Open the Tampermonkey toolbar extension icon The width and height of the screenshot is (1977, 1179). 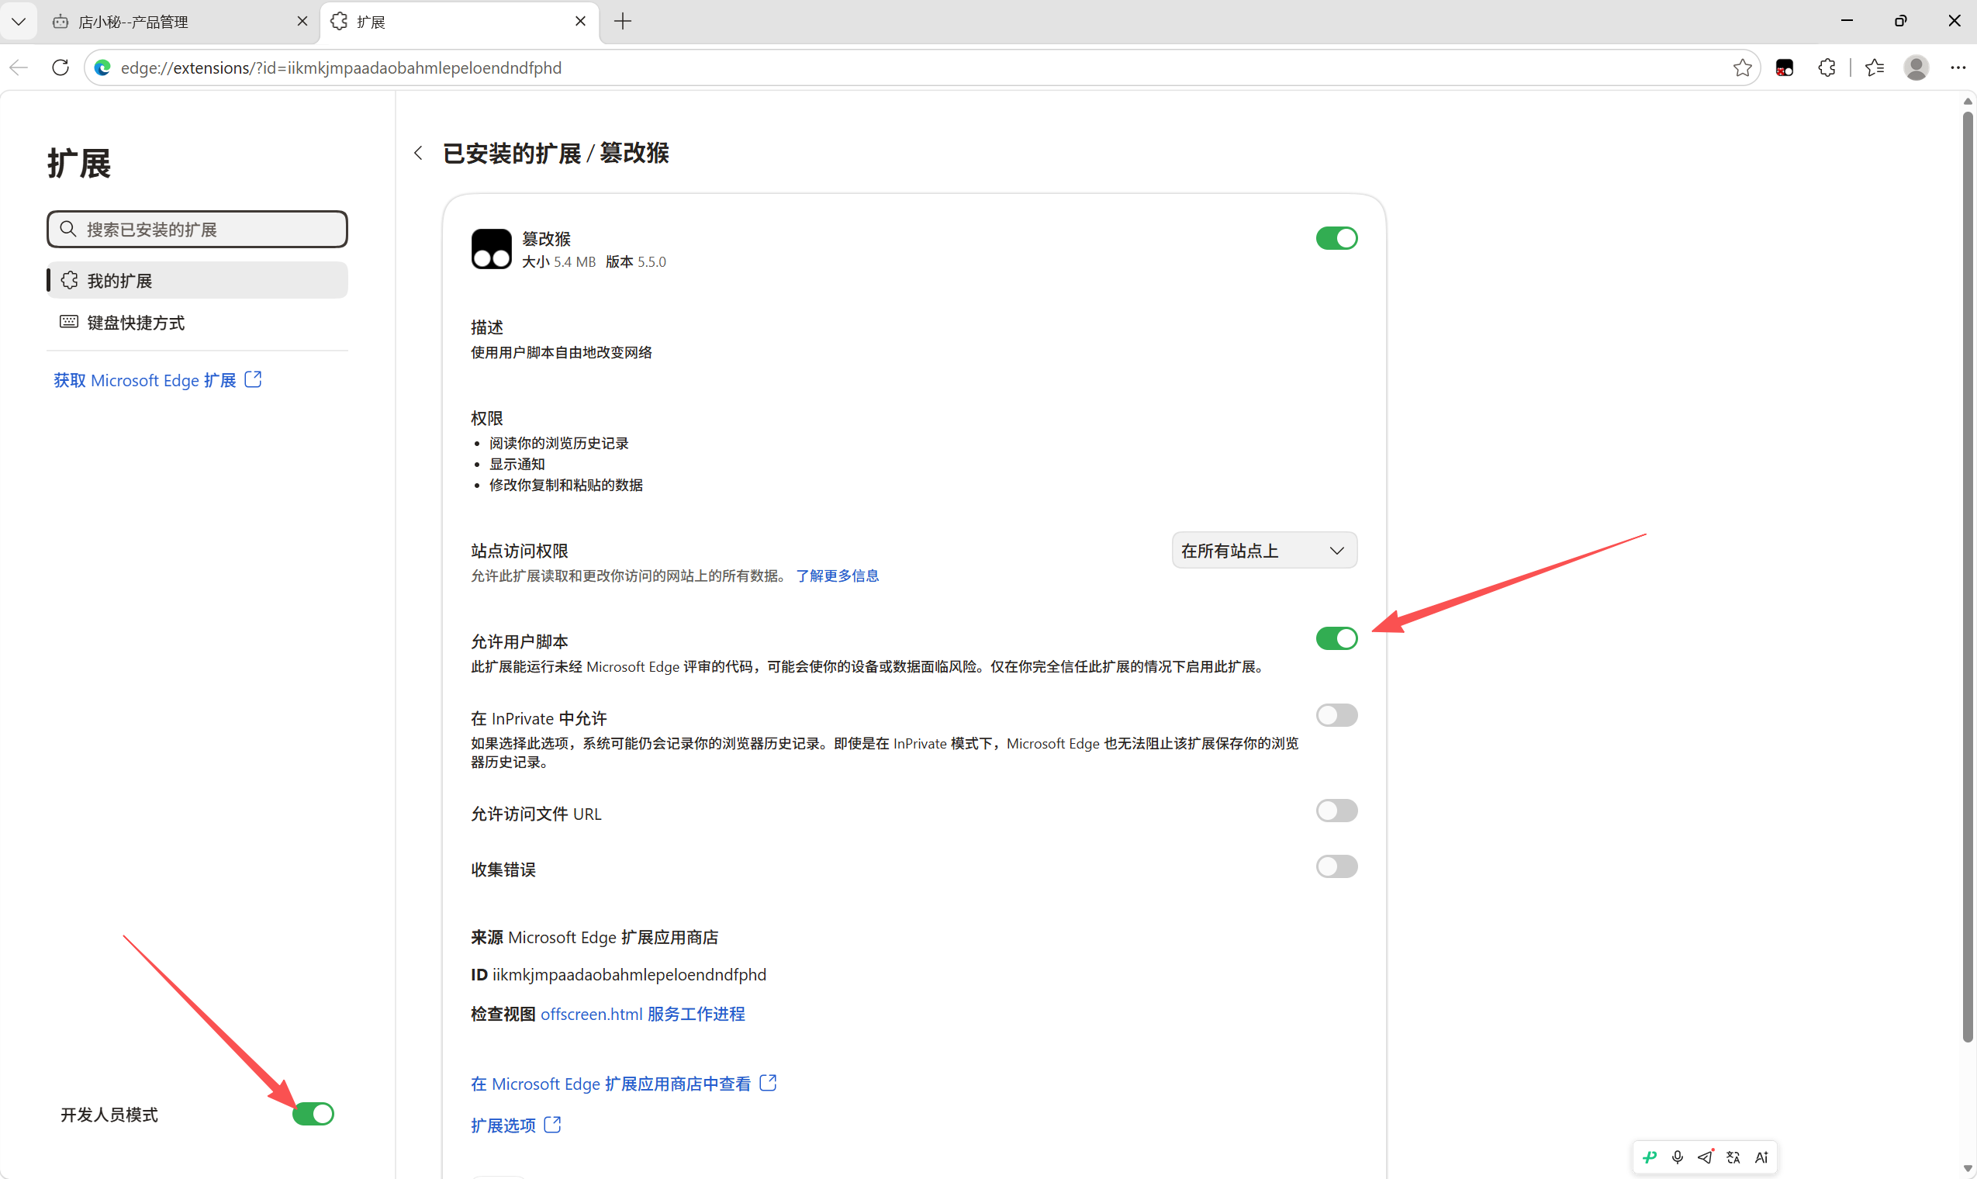(1785, 67)
